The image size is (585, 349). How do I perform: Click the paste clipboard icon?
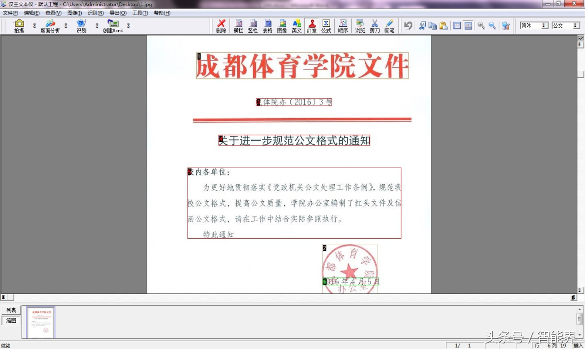tap(444, 25)
